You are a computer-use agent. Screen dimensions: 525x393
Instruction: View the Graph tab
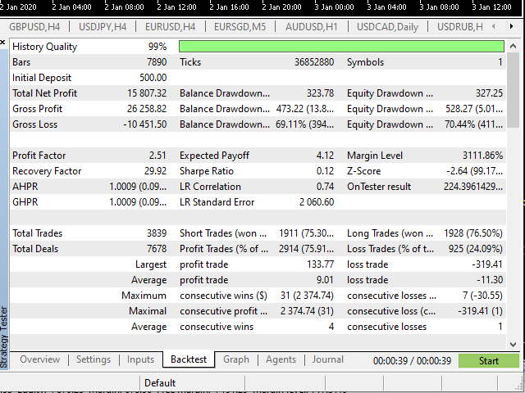click(x=235, y=359)
